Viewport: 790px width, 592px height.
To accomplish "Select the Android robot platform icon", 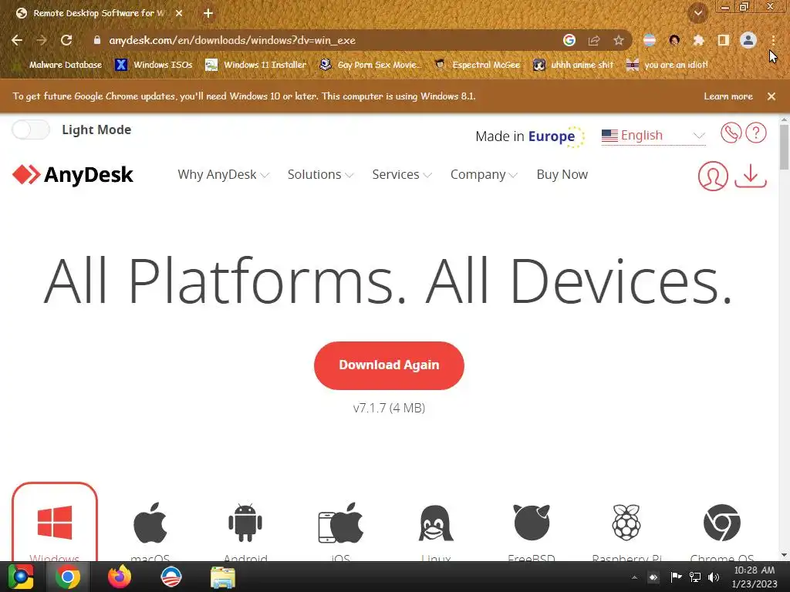I will (x=245, y=523).
